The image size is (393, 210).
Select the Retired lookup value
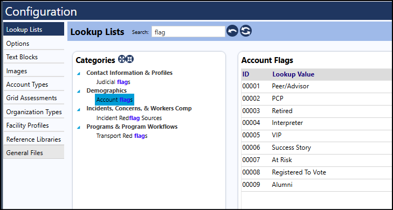tap(282, 110)
